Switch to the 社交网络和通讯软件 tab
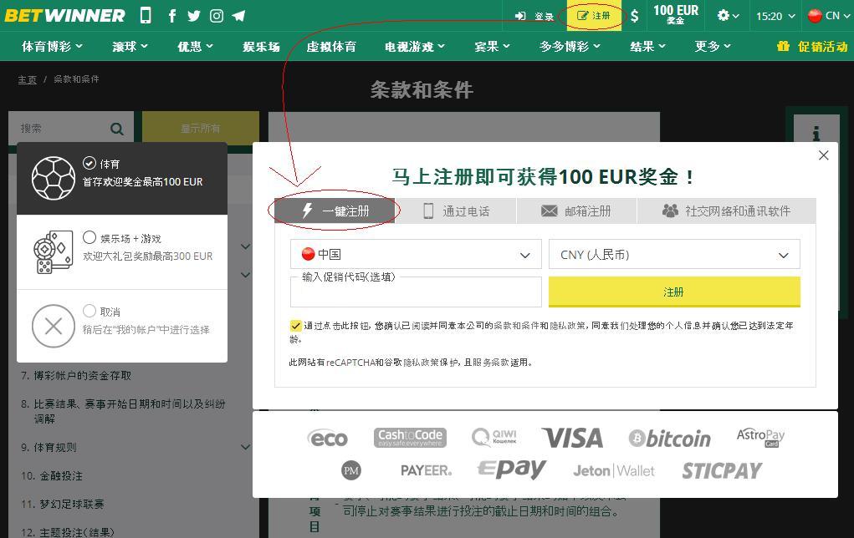Screen dimensions: 854x538 pos(727,211)
